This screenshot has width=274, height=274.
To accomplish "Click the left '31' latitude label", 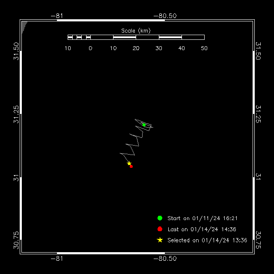I will pos(16,178).
